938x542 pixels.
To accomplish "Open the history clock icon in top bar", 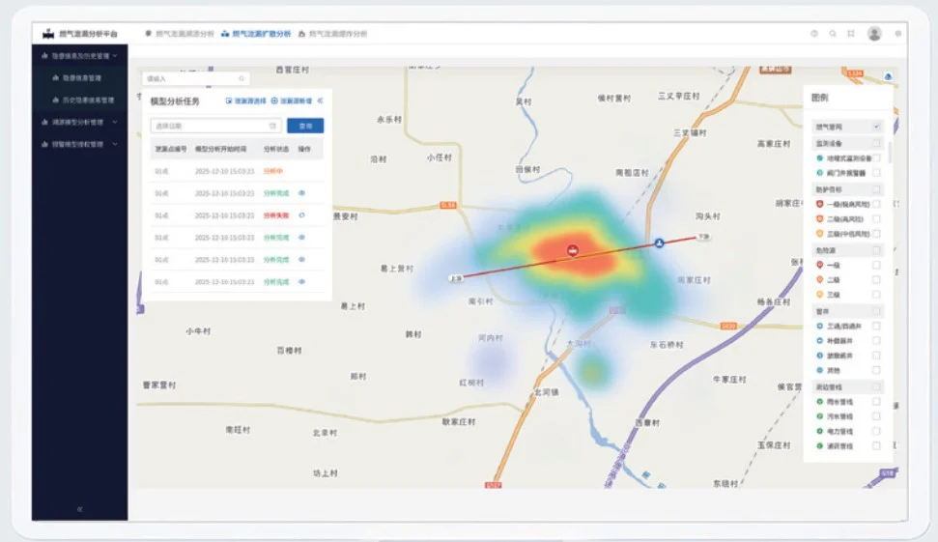I will point(814,34).
